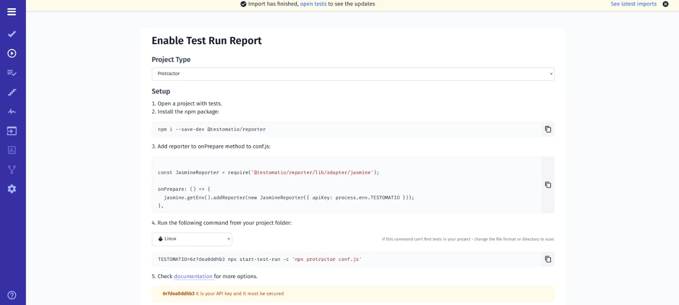Open the Runs section via play icon
The width and height of the screenshot is (679, 305).
pyautogui.click(x=12, y=53)
